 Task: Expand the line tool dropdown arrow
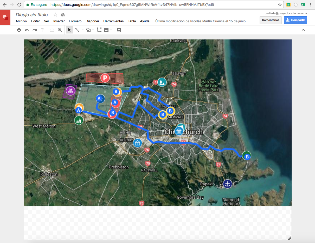click(83, 30)
